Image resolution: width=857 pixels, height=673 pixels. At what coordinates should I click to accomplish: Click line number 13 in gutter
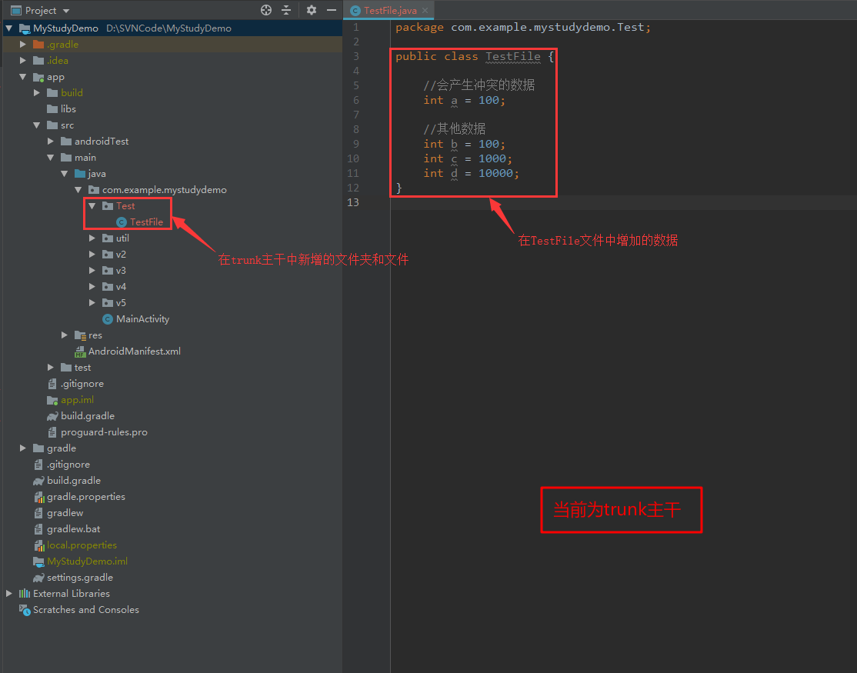pos(353,202)
